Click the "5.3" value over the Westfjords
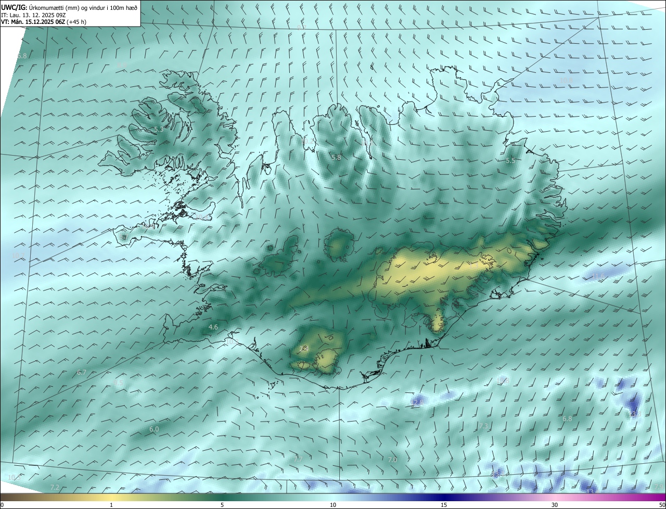The width and height of the screenshot is (666, 509). click(158, 129)
